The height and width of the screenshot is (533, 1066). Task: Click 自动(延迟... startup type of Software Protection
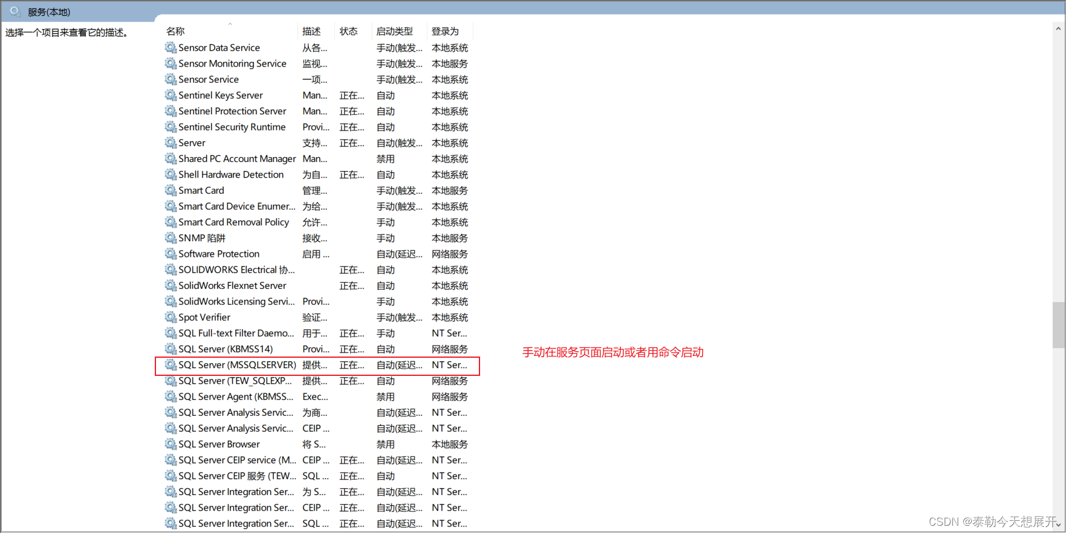399,254
